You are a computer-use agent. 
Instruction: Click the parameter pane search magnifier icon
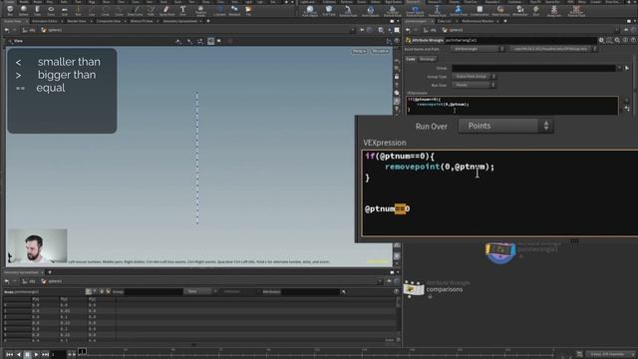(617, 40)
